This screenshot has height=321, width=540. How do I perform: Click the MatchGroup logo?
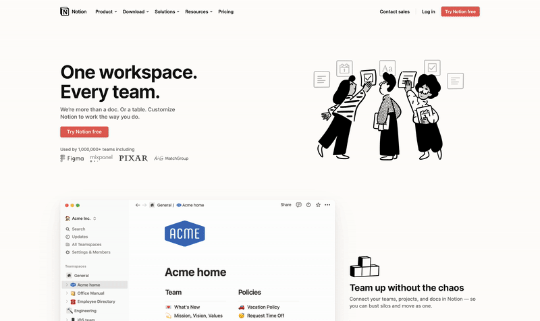171,158
